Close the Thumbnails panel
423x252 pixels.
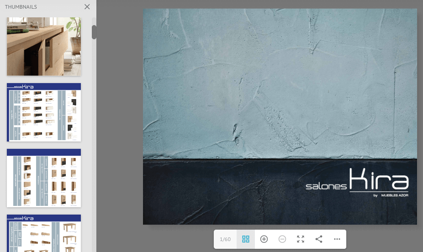click(x=87, y=7)
